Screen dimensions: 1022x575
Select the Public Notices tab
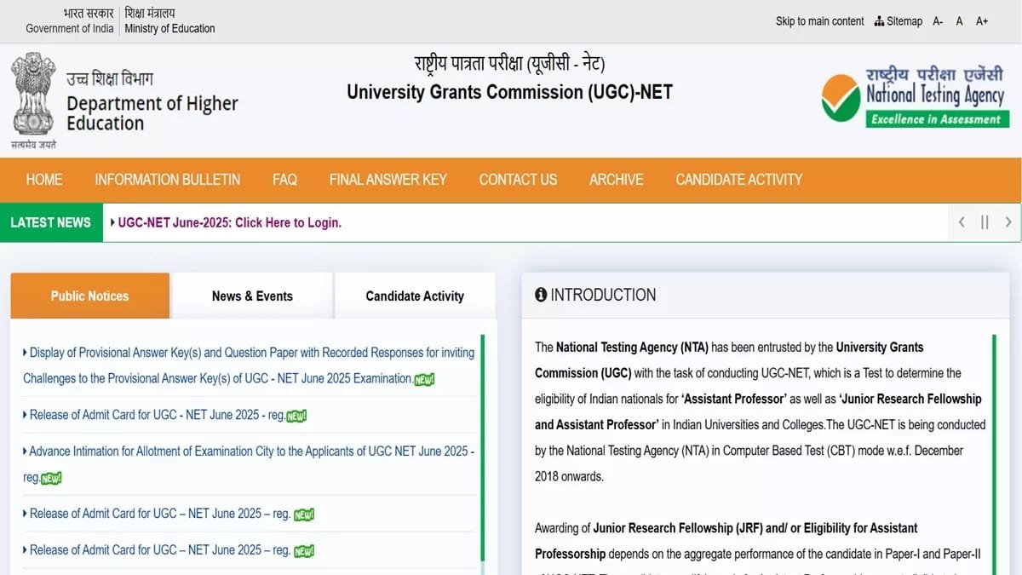[x=89, y=296]
